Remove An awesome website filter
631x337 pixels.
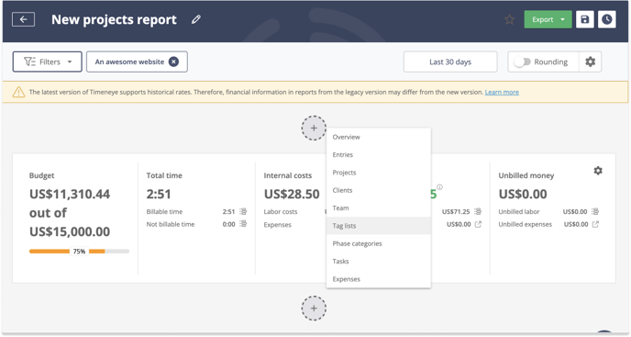pyautogui.click(x=173, y=62)
